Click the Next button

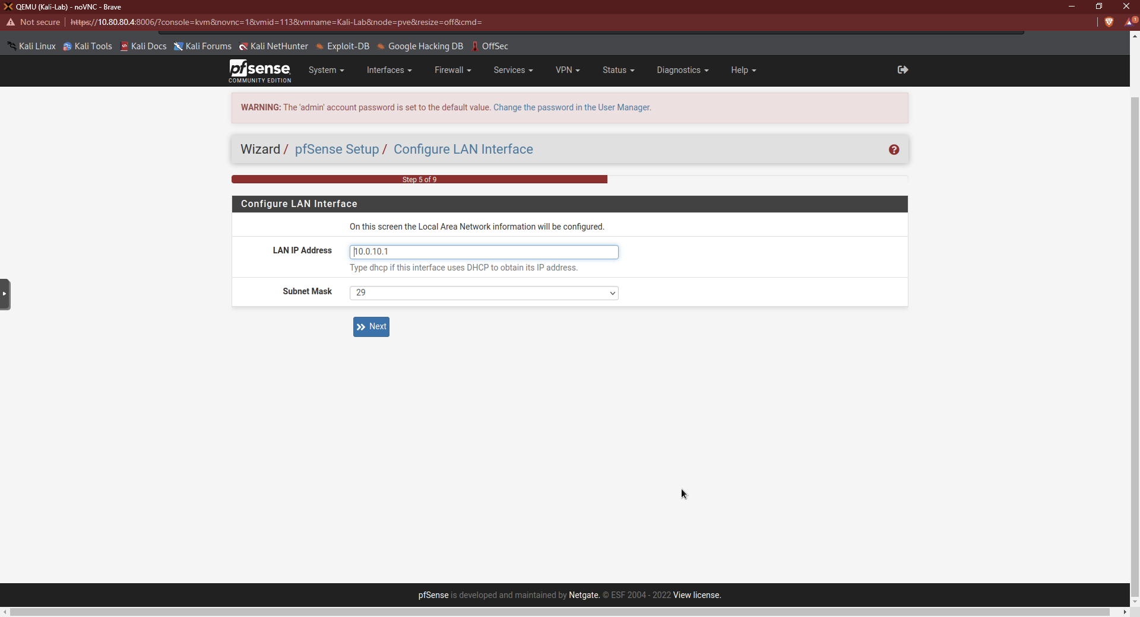[370, 326]
